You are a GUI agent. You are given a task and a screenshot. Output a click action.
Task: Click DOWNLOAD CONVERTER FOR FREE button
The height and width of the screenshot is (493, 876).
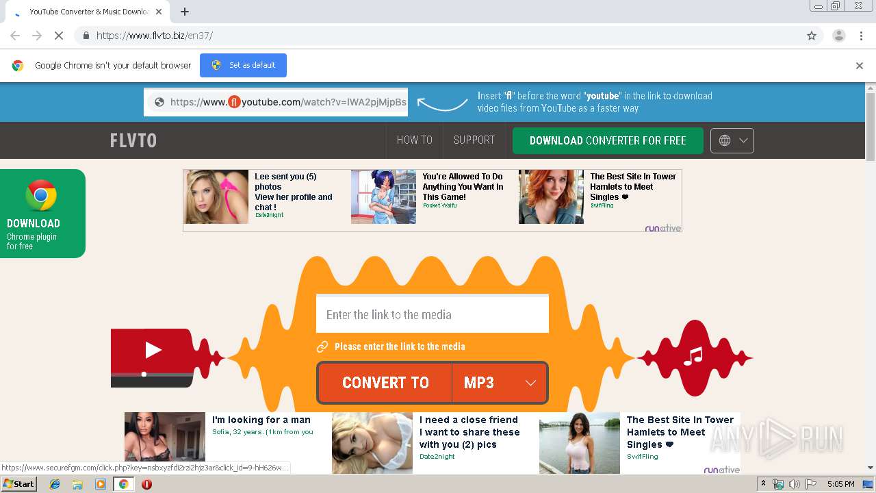pyautogui.click(x=608, y=140)
